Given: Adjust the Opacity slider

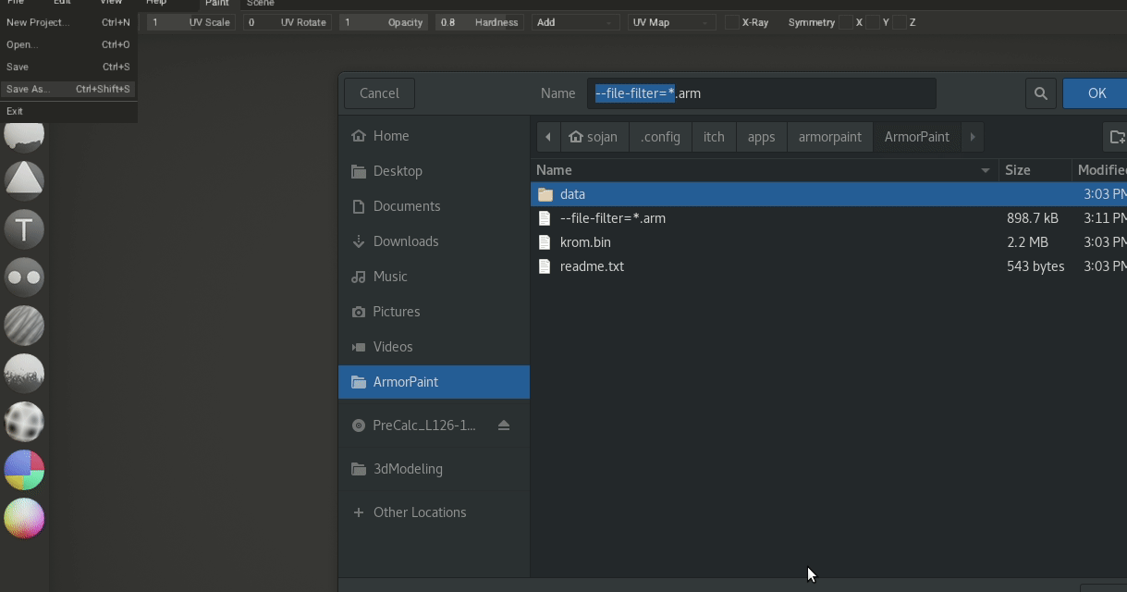Looking at the screenshot, I should click(384, 22).
